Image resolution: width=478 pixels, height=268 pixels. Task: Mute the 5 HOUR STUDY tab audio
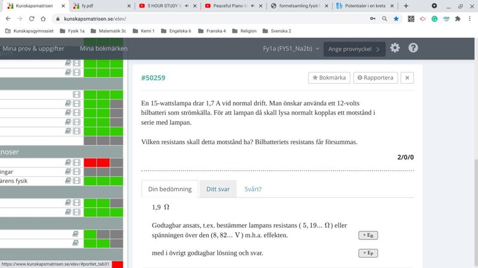point(187,6)
